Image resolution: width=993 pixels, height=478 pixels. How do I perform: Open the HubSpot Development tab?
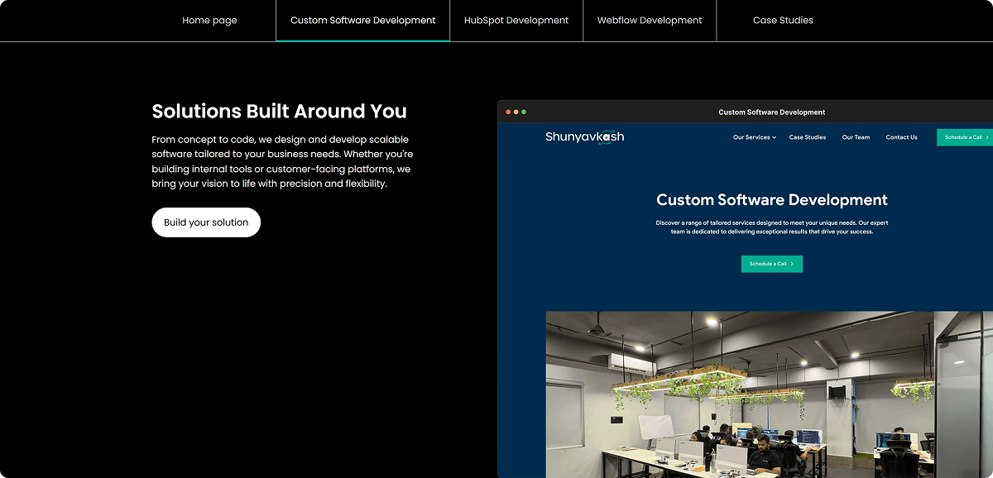[516, 21]
